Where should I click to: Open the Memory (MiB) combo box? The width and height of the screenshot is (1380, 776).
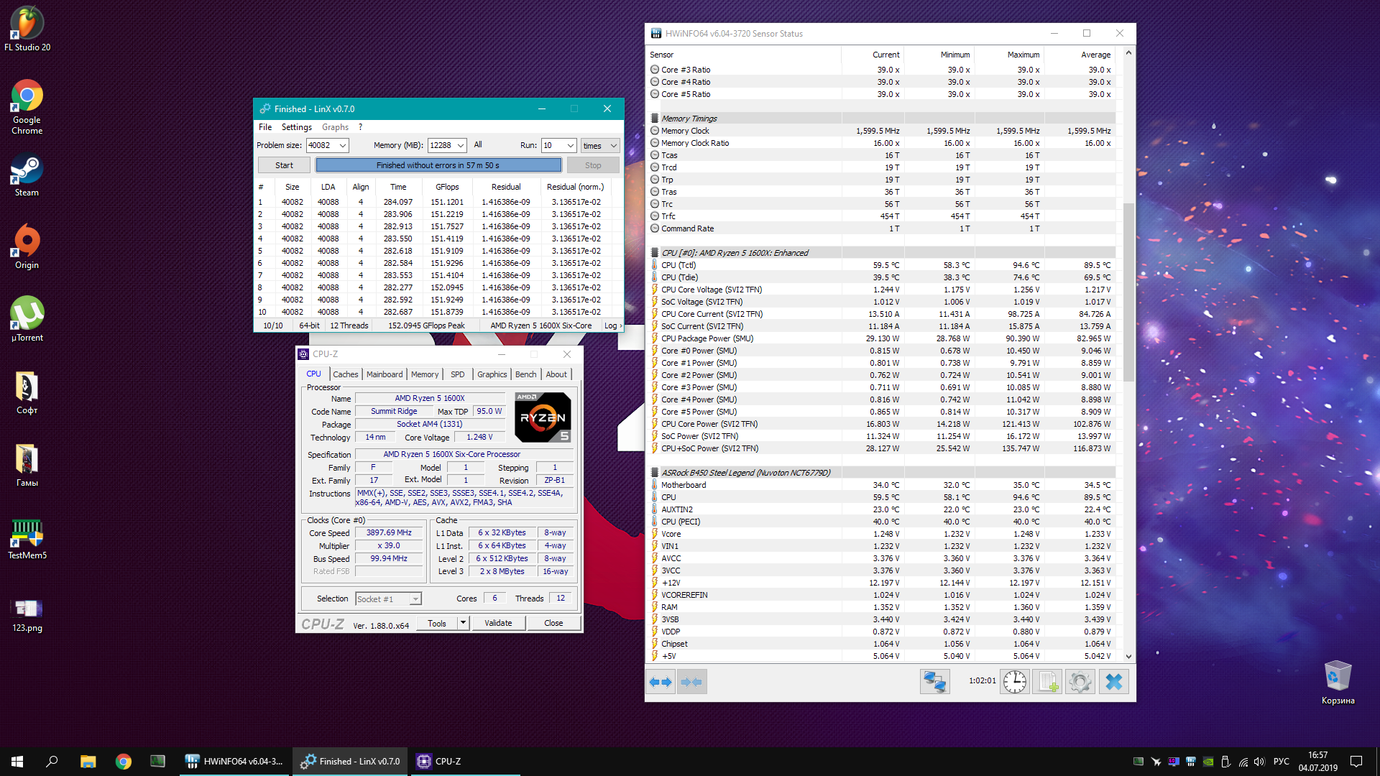pos(461,146)
